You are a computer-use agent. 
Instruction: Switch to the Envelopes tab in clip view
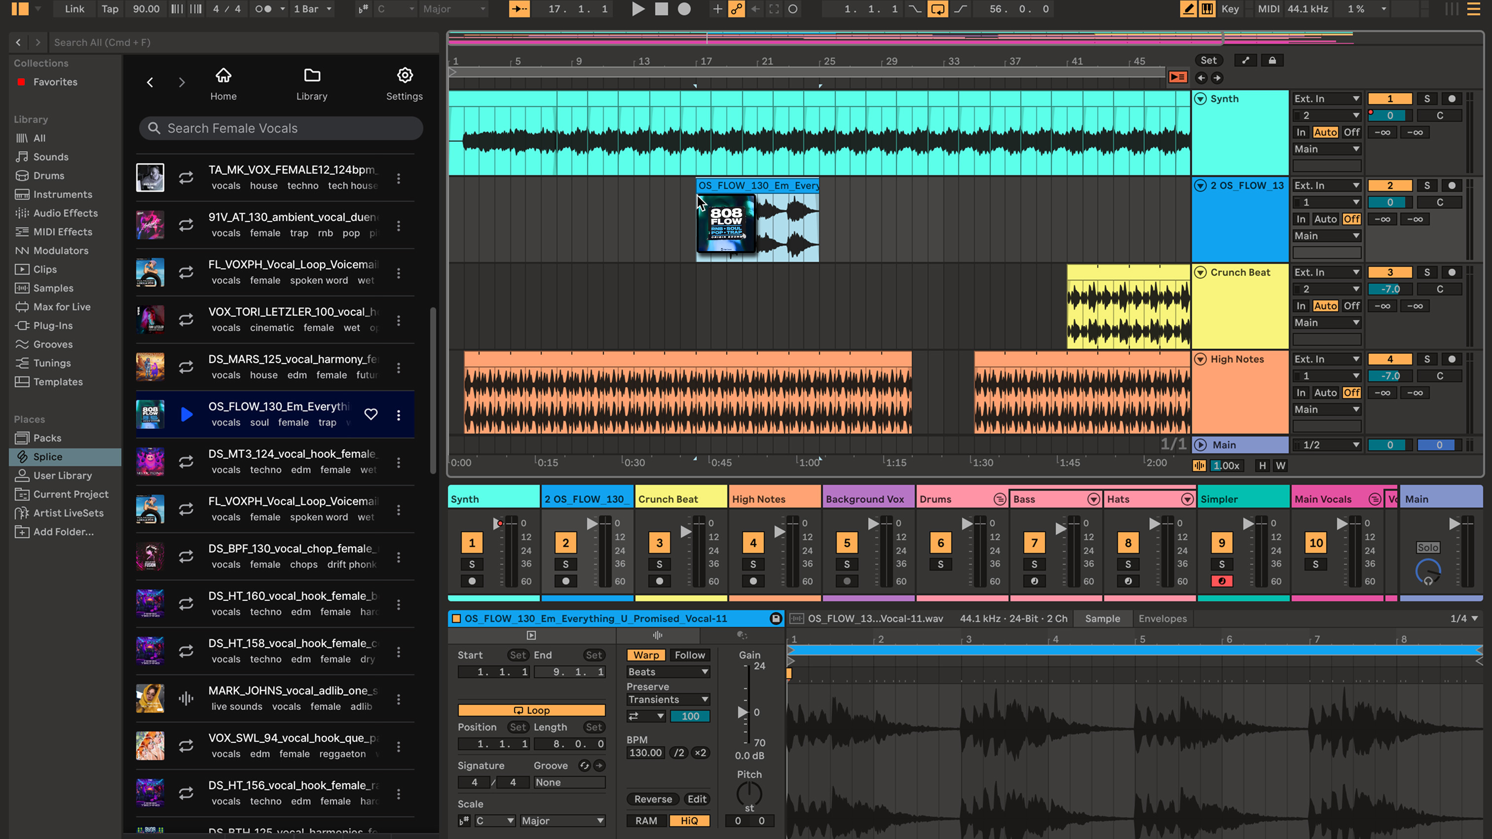[x=1162, y=619]
